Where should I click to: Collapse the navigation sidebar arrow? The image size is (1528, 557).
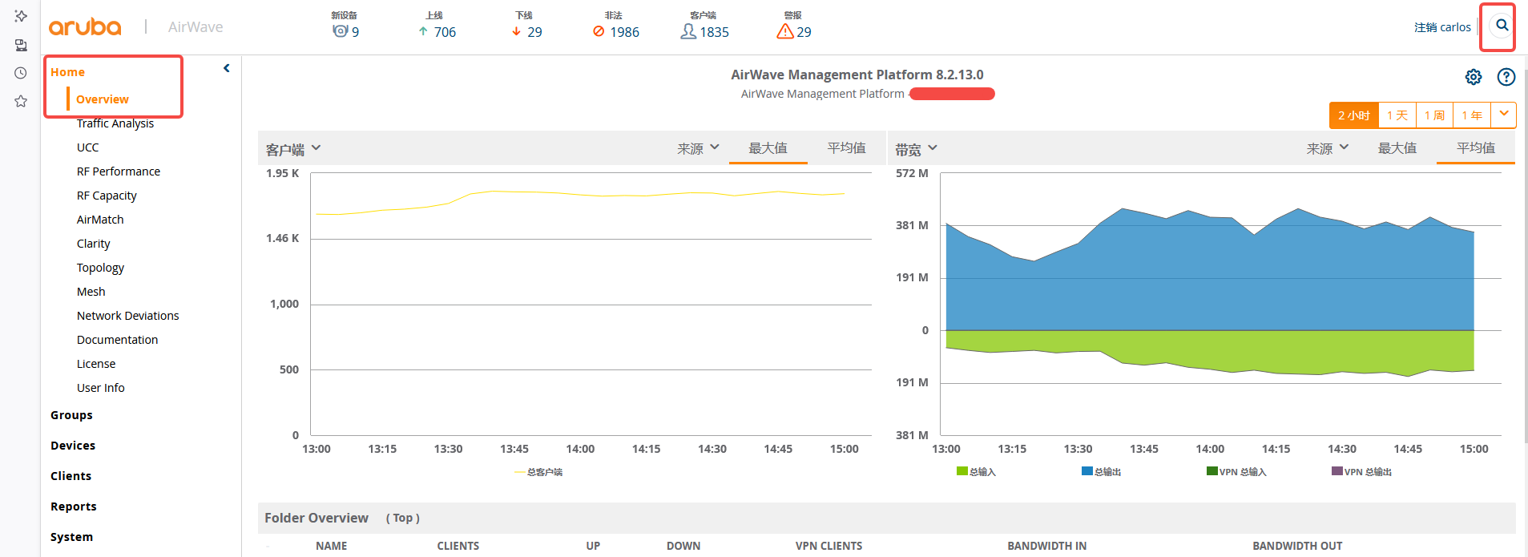[x=227, y=68]
